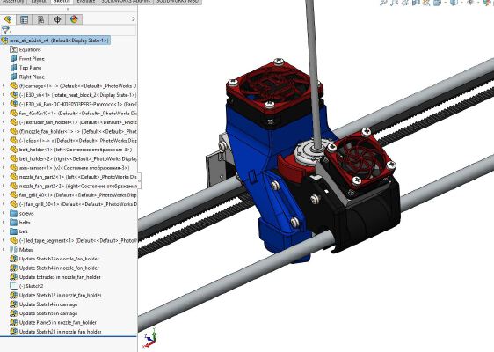The height and width of the screenshot is (352, 494).
Task: Open the PropertyManager tab
Action: 25,19
